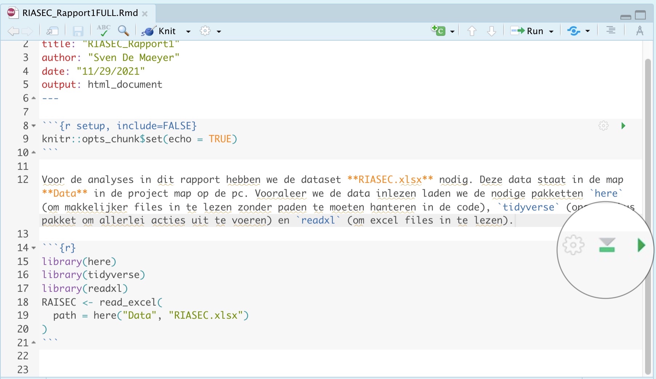This screenshot has width=656, height=379.
Task: Collapse the setup chunk at line 8
Action: click(x=34, y=126)
